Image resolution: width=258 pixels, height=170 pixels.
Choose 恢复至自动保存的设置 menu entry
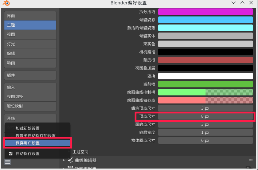(38, 136)
